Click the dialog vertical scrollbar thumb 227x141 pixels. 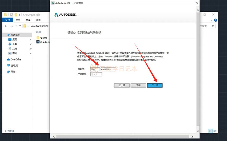(198, 69)
